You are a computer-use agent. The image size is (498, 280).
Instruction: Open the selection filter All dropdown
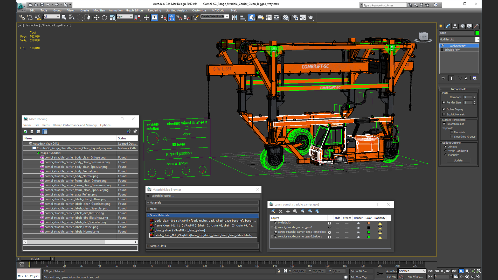click(52, 17)
